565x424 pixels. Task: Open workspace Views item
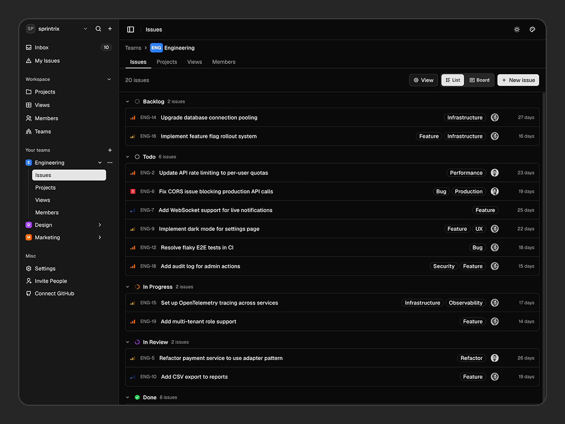point(68,105)
